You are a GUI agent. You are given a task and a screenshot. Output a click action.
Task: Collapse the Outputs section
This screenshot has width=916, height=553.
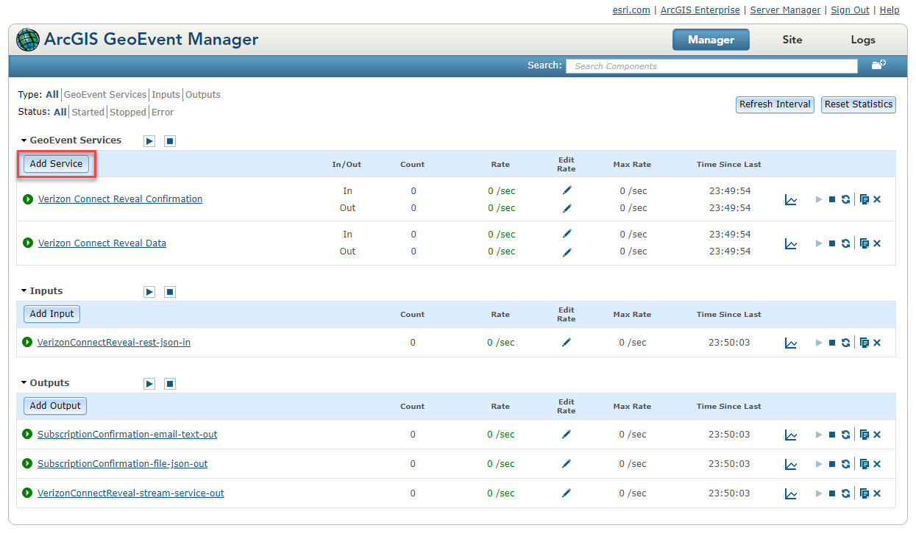(x=24, y=383)
